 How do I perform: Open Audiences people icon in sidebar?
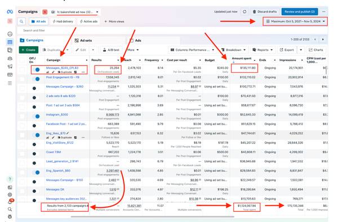10,59
